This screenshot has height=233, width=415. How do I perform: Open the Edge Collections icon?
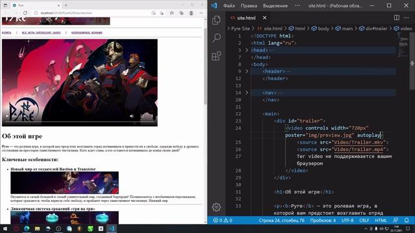pyautogui.click(x=182, y=13)
